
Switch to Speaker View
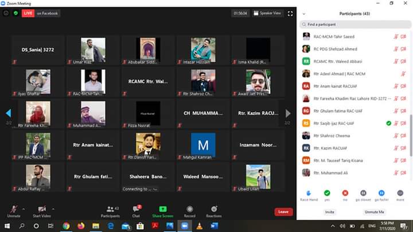coord(267,13)
